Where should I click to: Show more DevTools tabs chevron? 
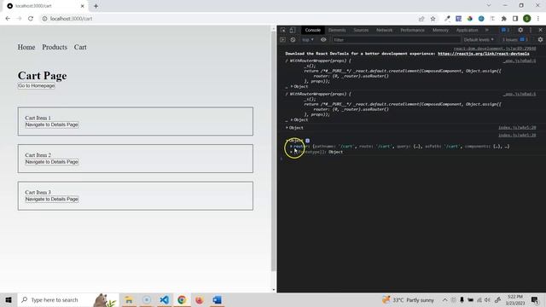coord(487,31)
